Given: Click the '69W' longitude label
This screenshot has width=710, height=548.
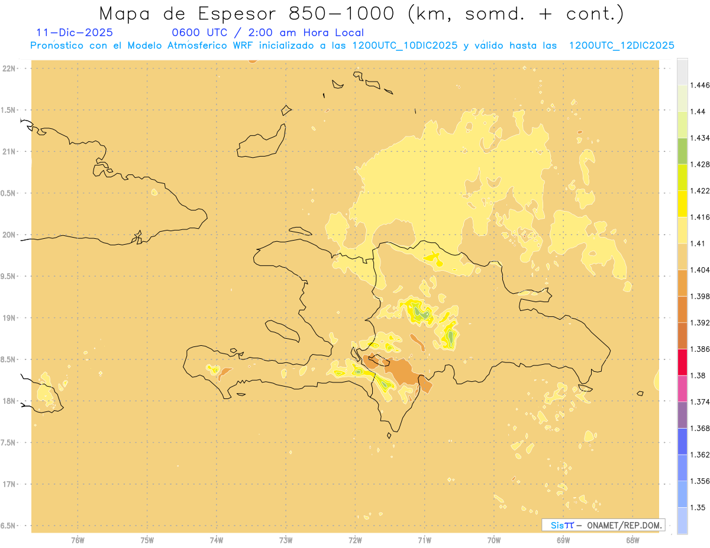Looking at the screenshot, I should (563, 540).
